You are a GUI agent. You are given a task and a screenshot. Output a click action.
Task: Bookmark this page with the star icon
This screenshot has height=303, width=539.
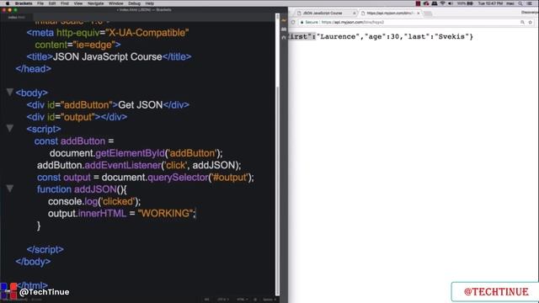(x=530, y=22)
